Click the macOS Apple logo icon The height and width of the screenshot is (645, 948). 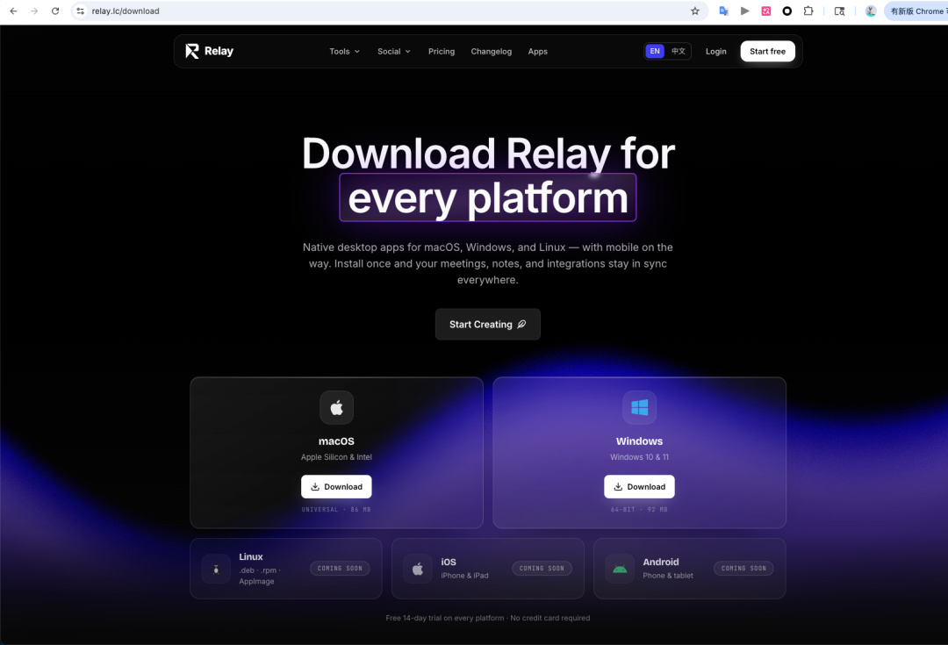[x=337, y=407]
